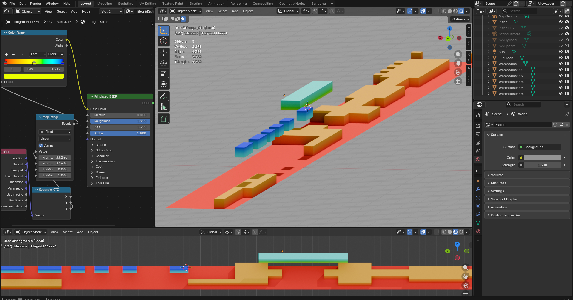This screenshot has height=300, width=573.
Task: Toggle camera view in main viewport
Action: (458, 72)
